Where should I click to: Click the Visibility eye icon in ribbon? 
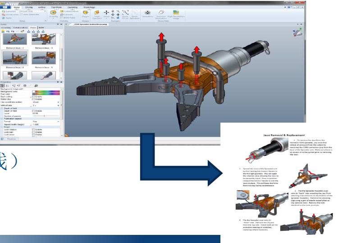pos(53,13)
